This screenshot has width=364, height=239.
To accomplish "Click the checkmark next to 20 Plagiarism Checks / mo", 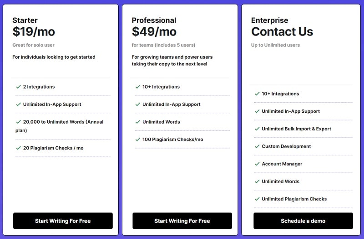I will (18, 148).
